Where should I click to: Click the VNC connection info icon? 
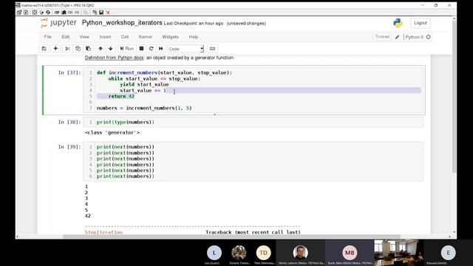point(26,13)
